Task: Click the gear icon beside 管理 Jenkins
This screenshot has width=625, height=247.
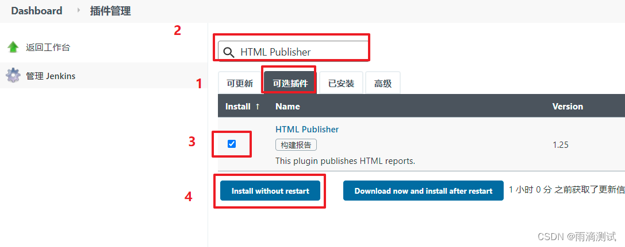Action: pos(13,76)
